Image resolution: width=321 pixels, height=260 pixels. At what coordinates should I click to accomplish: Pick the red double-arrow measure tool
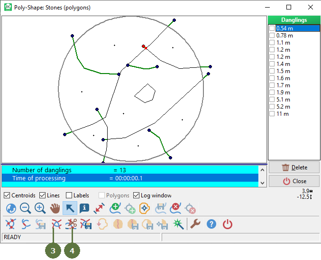[x=99, y=208]
